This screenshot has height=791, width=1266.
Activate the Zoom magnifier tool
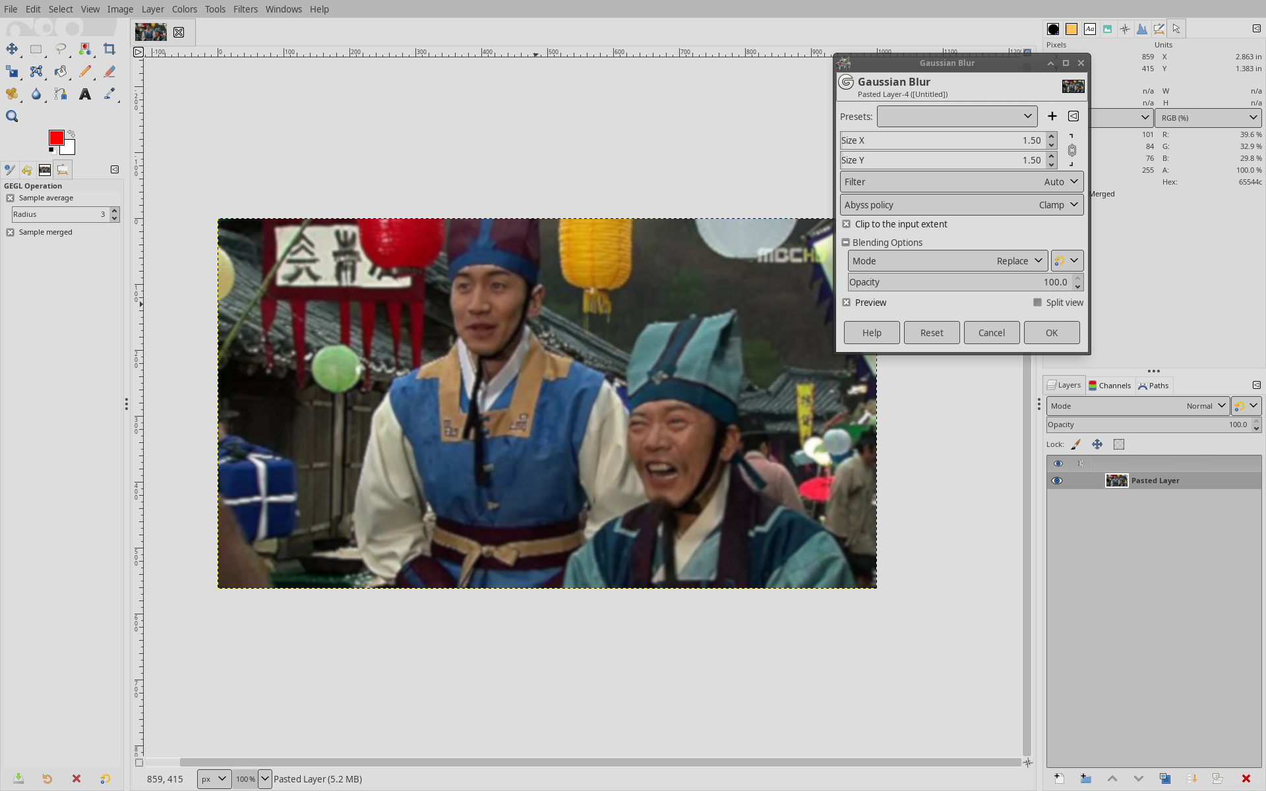click(x=12, y=117)
